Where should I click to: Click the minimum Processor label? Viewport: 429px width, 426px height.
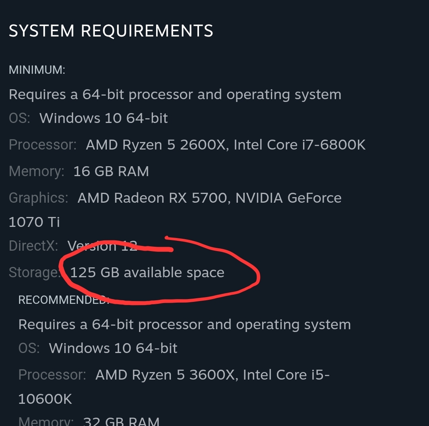[x=43, y=145]
